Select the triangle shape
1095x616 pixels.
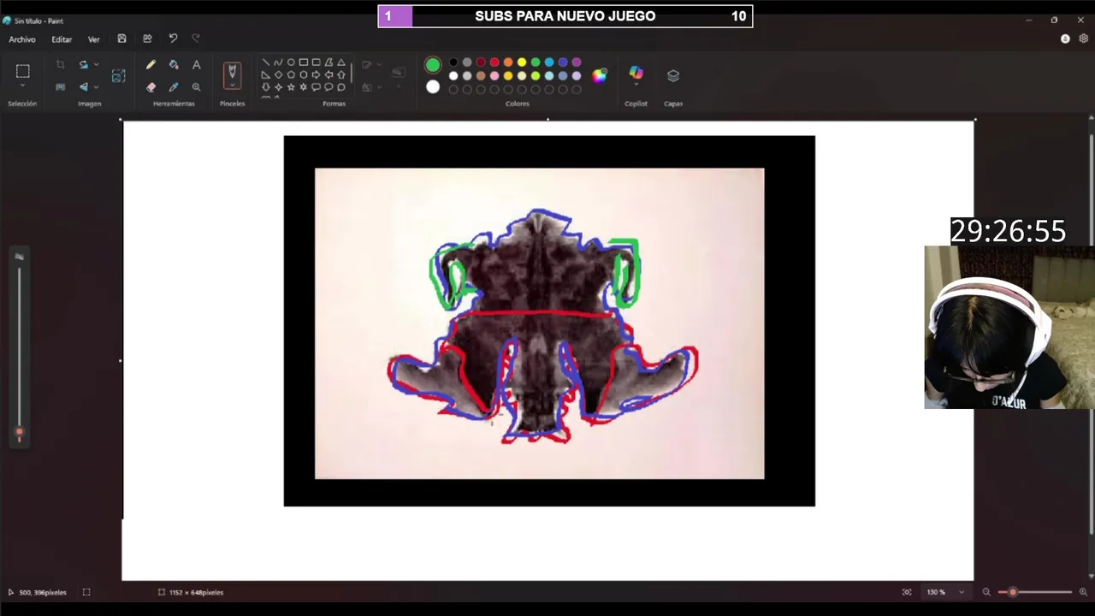pyautogui.click(x=340, y=62)
